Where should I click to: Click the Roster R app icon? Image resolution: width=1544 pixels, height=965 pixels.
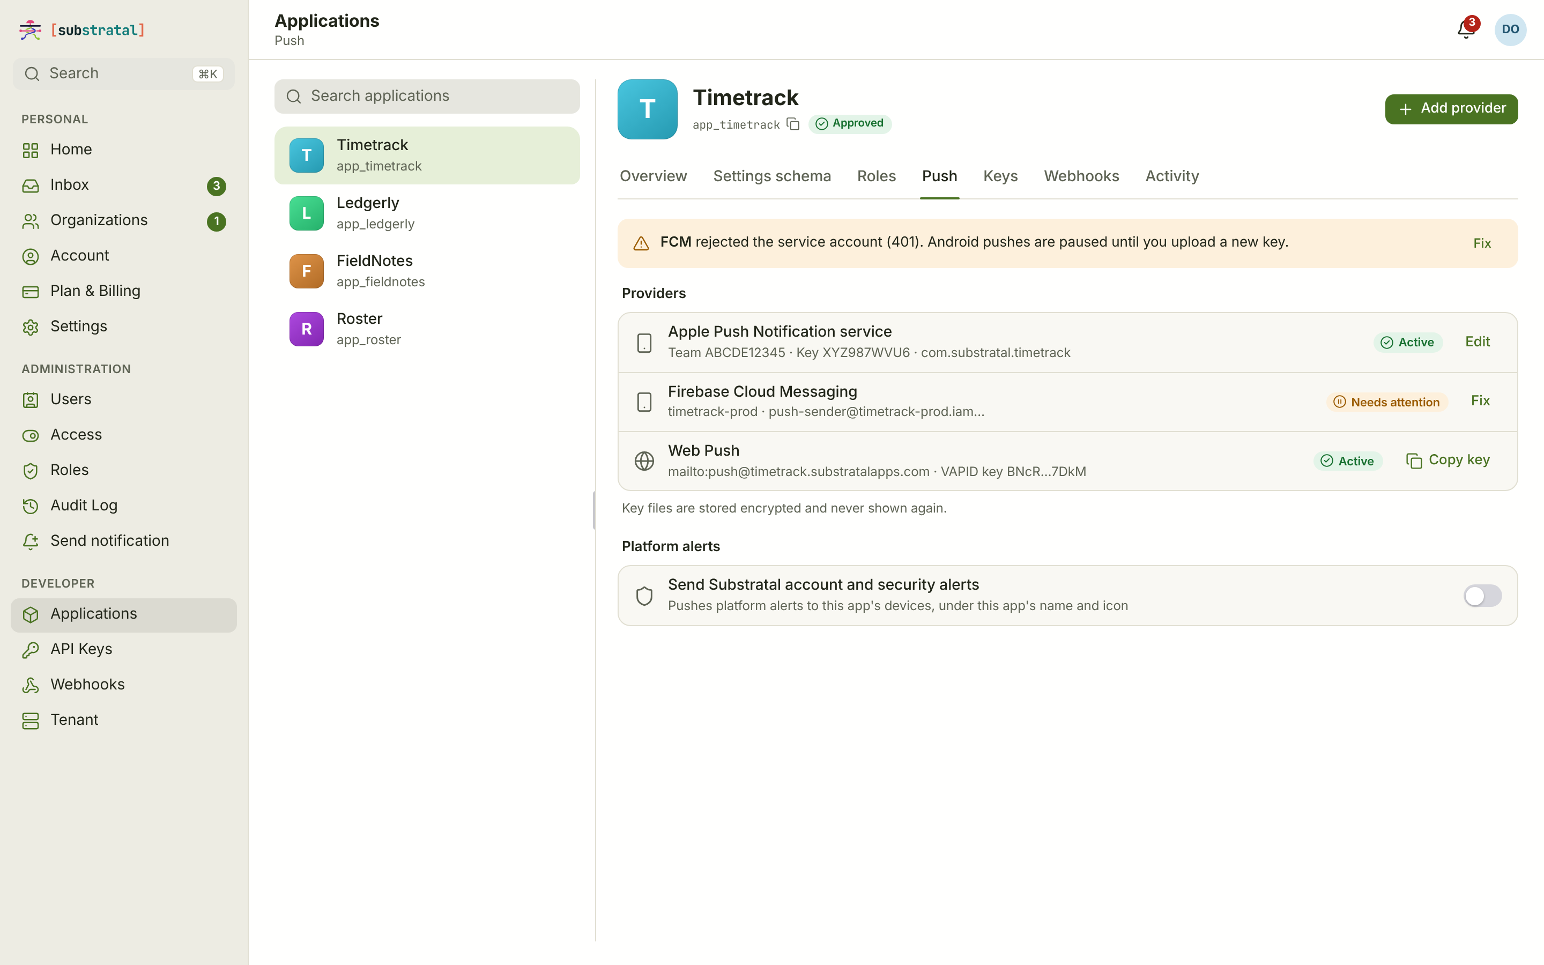point(306,329)
